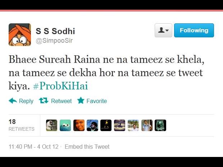Open Embed this Tweet link
223x167 pixels.
[87, 147]
